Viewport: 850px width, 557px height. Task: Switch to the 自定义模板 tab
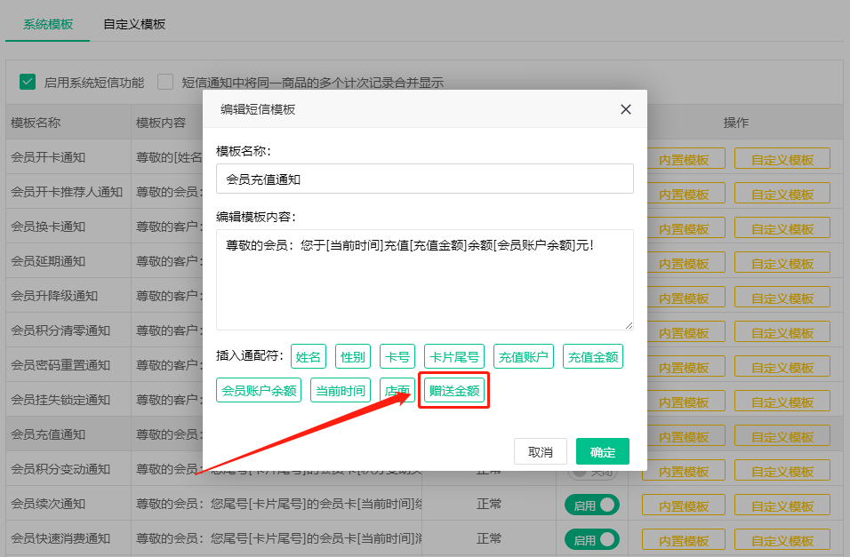pyautogui.click(x=134, y=24)
